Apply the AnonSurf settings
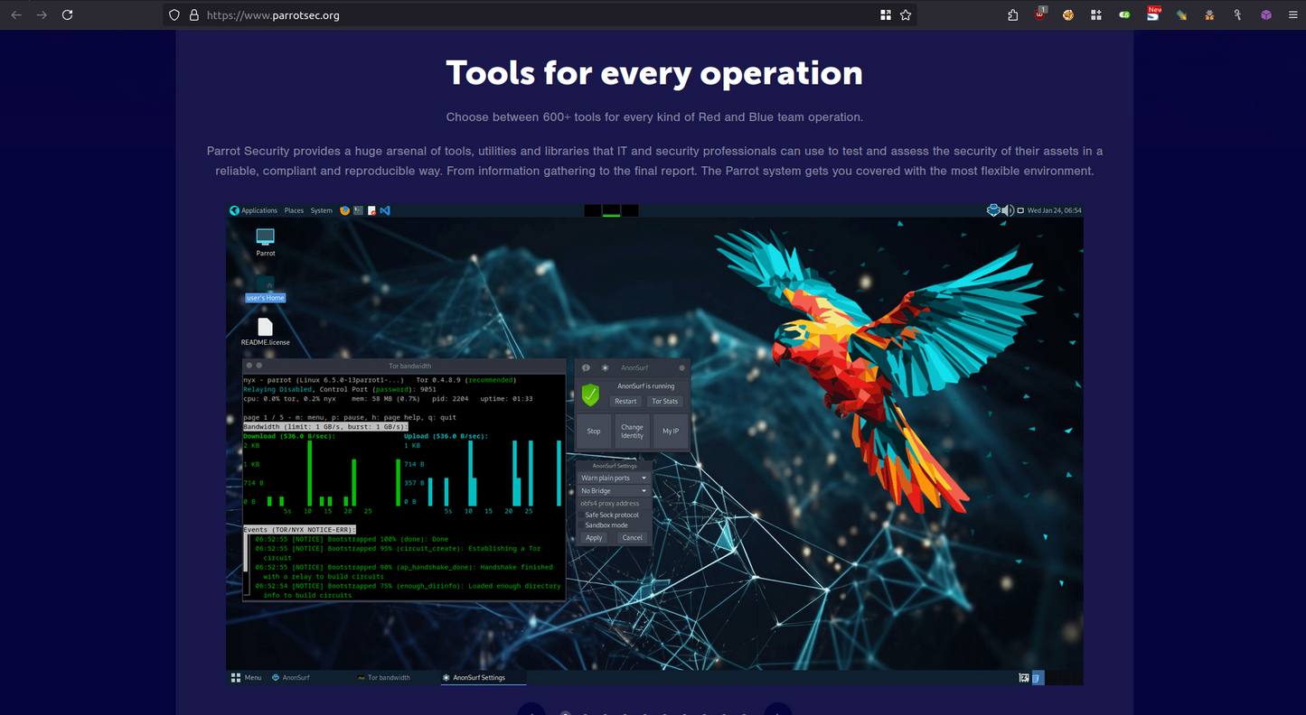This screenshot has width=1306, height=715. coord(594,537)
